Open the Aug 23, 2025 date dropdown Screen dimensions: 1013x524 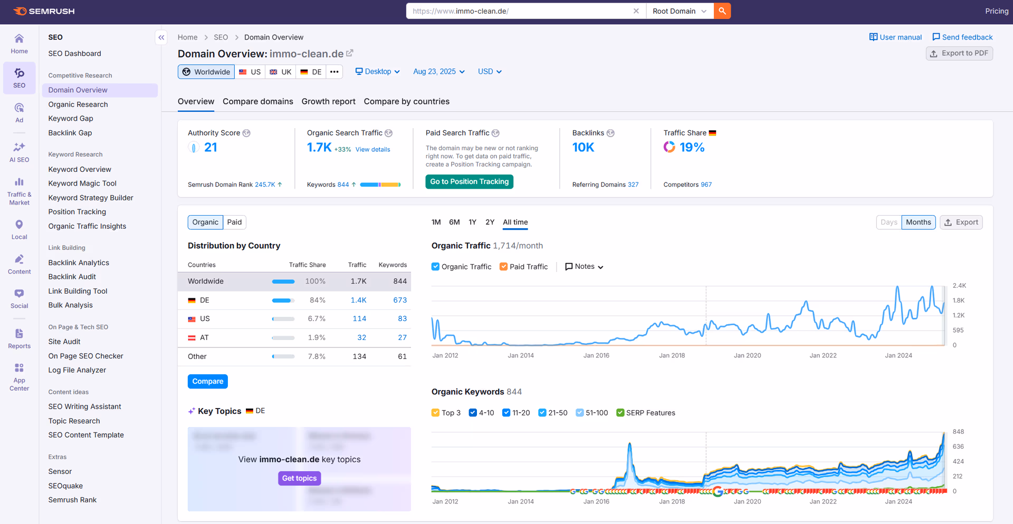[439, 72]
